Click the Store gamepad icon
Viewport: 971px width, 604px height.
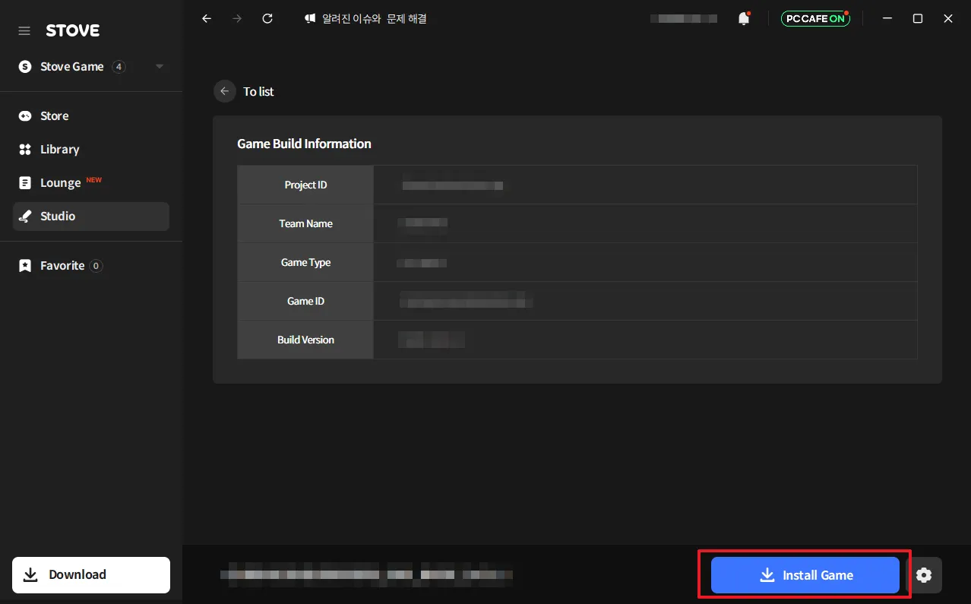click(x=25, y=115)
